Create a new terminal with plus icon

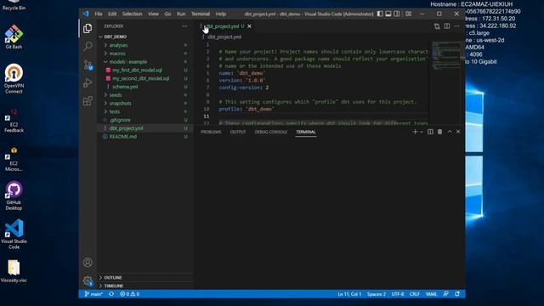click(415, 132)
